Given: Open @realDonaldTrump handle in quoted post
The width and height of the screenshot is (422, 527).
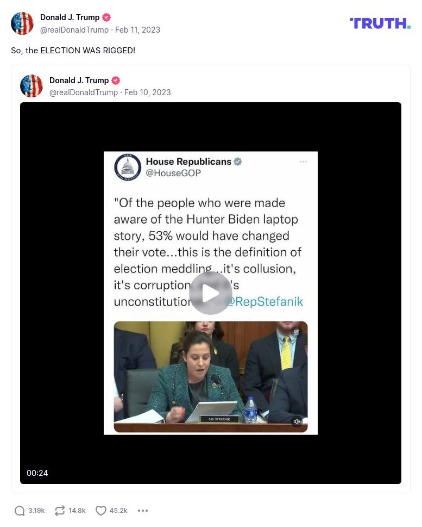Looking at the screenshot, I should pyautogui.click(x=84, y=92).
